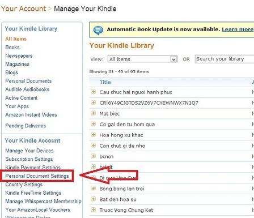Expand the bcncn row

pyautogui.click(x=93, y=156)
